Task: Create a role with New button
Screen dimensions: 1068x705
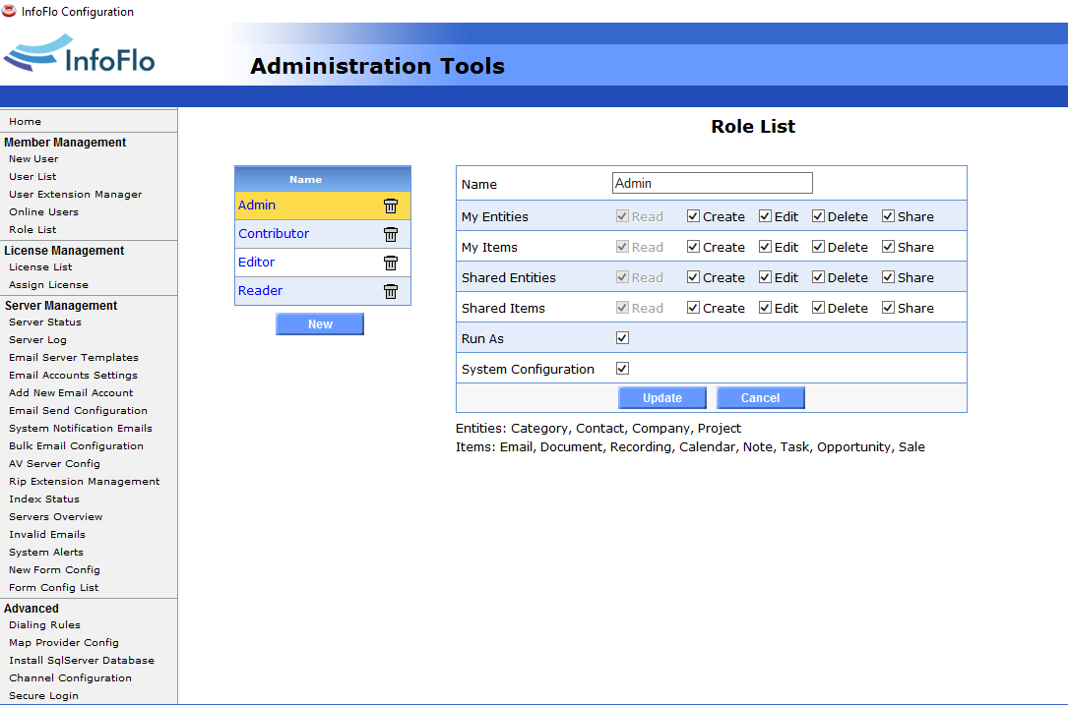Action: [320, 324]
